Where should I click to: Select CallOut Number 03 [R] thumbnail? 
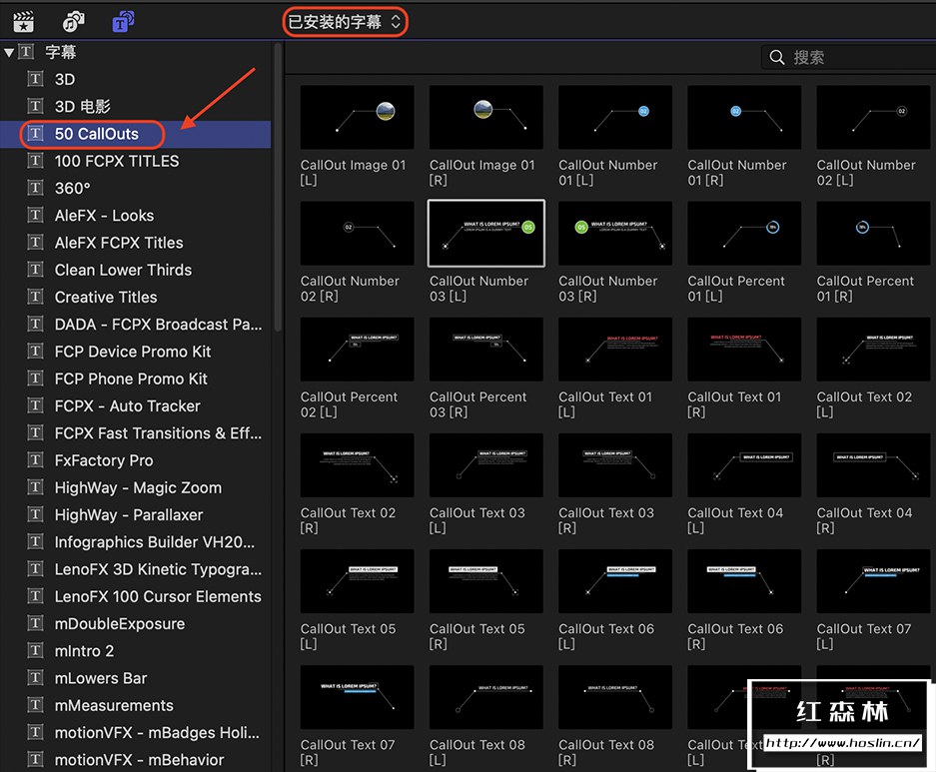(615, 233)
